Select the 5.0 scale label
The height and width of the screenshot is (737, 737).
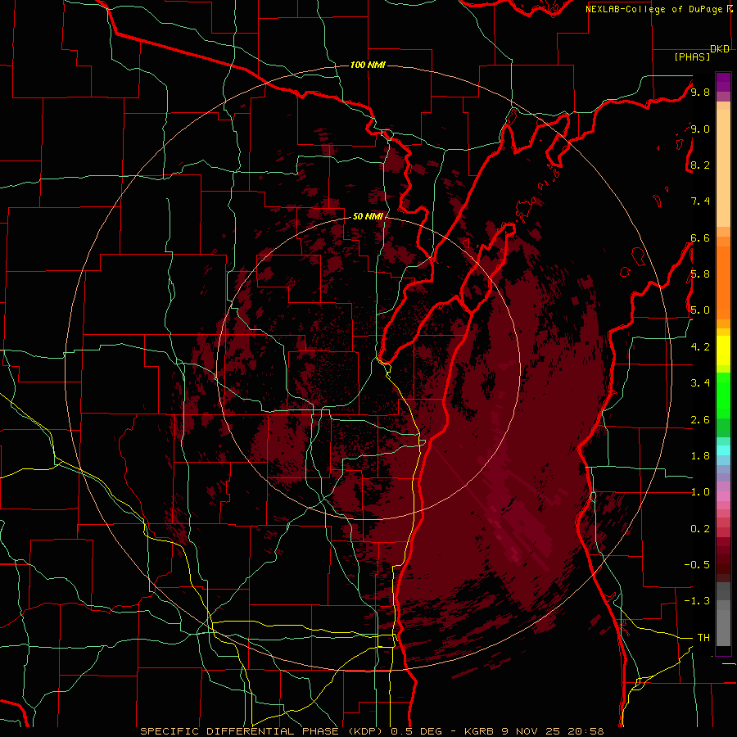click(x=700, y=310)
